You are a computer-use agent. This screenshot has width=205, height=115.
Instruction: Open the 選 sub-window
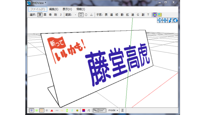111,15
